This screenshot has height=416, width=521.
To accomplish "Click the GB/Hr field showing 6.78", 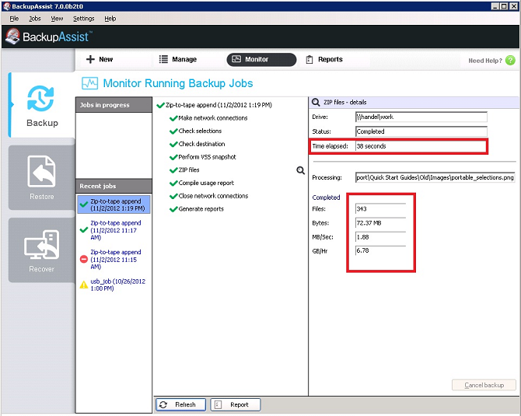I will coord(380,250).
